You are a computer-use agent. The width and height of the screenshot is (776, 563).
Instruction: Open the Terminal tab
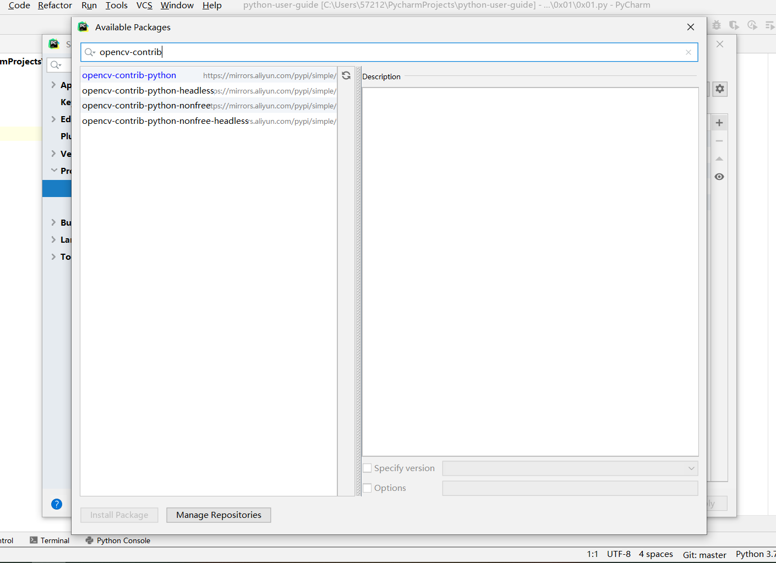point(50,540)
